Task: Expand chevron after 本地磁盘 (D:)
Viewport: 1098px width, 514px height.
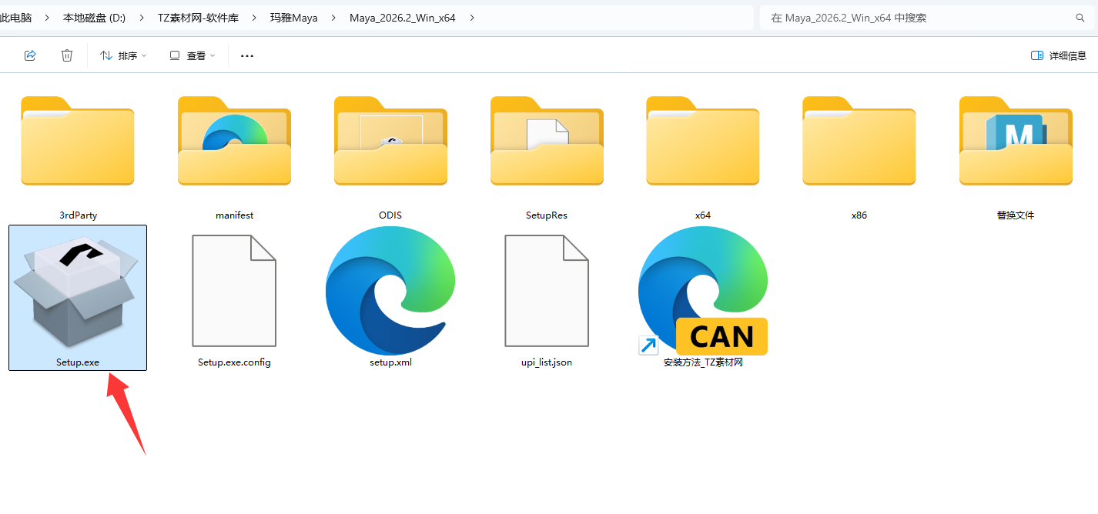Action: click(x=141, y=17)
